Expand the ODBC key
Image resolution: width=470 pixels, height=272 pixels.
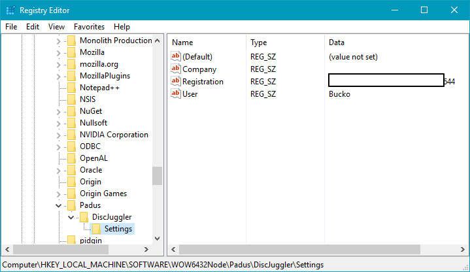pyautogui.click(x=58, y=147)
